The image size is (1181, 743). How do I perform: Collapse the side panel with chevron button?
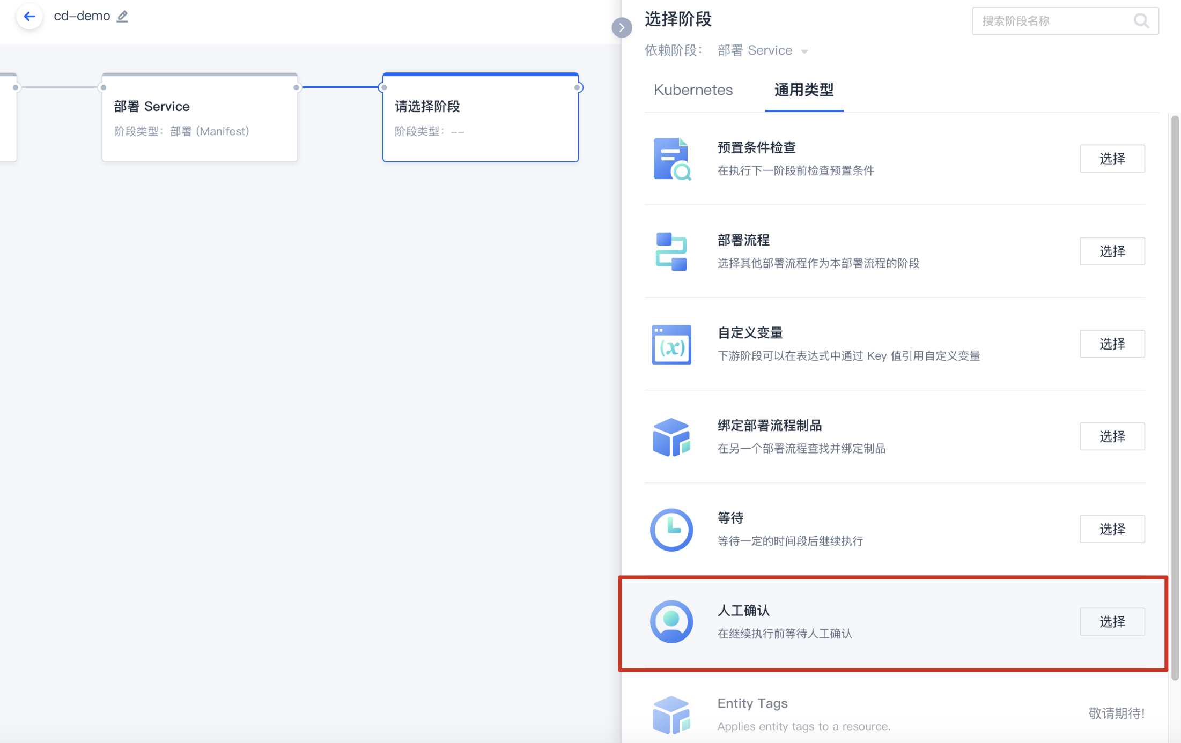pyautogui.click(x=622, y=27)
